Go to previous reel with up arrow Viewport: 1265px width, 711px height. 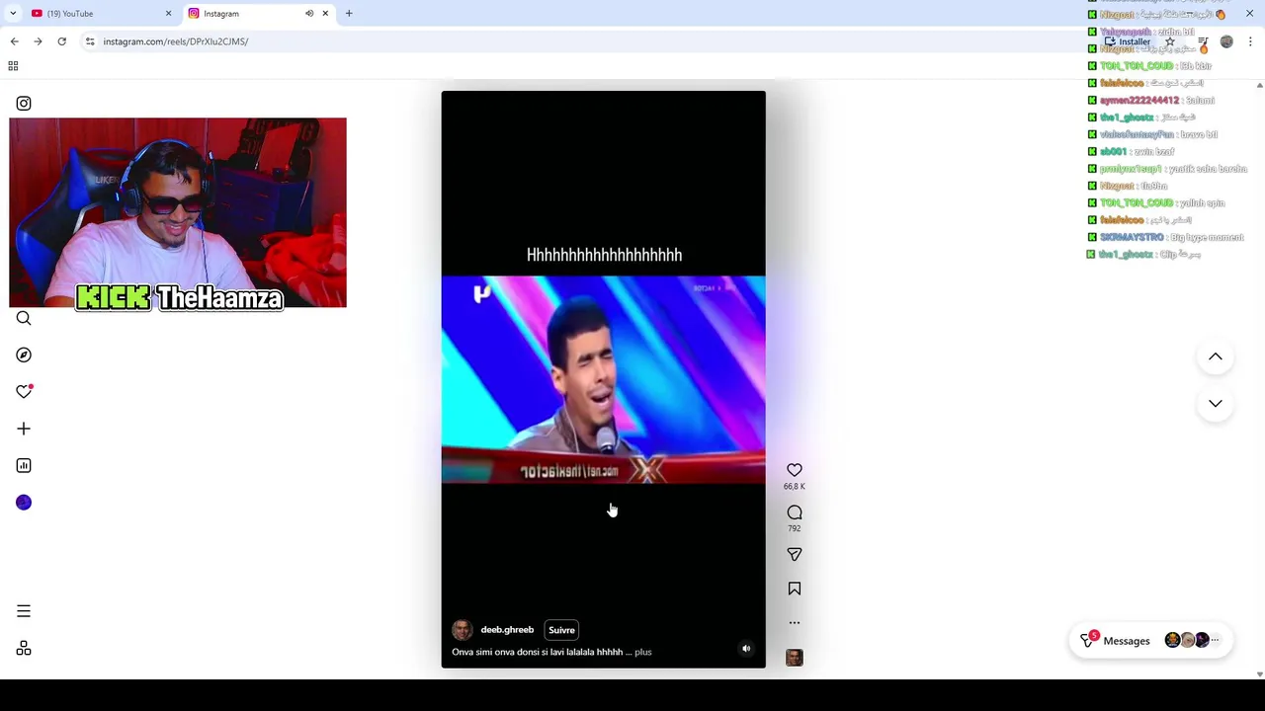coord(1216,356)
